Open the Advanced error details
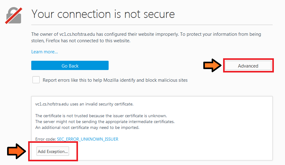The height and width of the screenshot is (165, 285). click(x=248, y=66)
